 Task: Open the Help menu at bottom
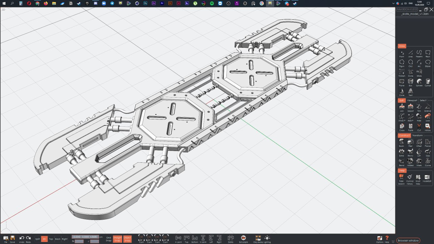(387, 239)
